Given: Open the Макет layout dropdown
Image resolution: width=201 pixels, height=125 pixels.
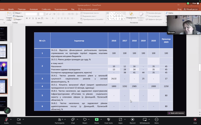Looking at the screenshot, I should (17, 13).
